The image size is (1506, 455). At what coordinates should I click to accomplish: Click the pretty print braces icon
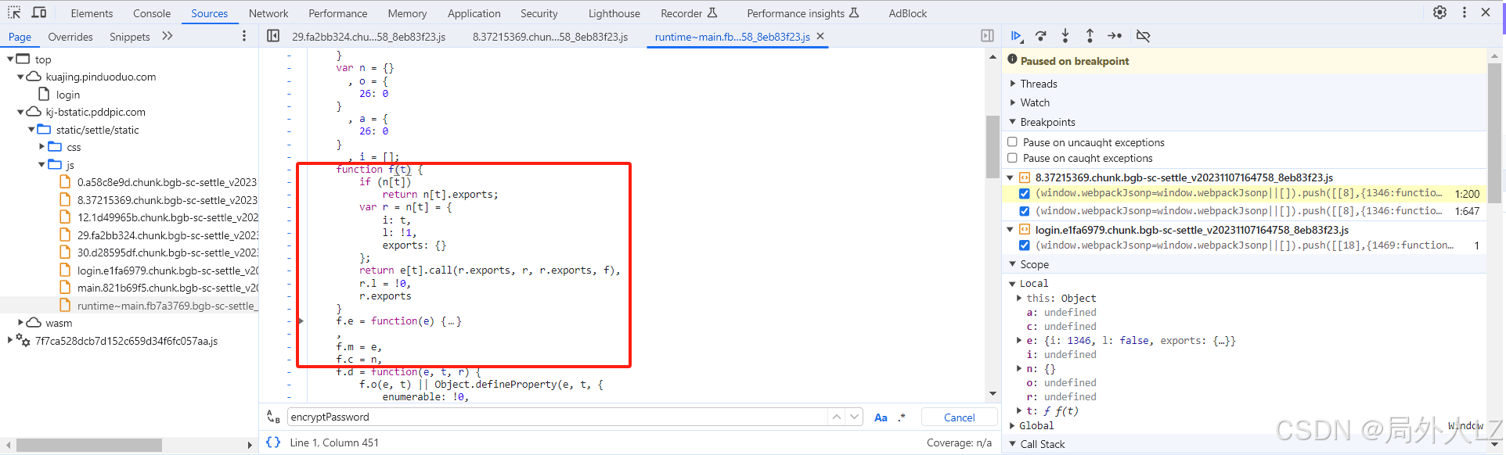(x=273, y=442)
